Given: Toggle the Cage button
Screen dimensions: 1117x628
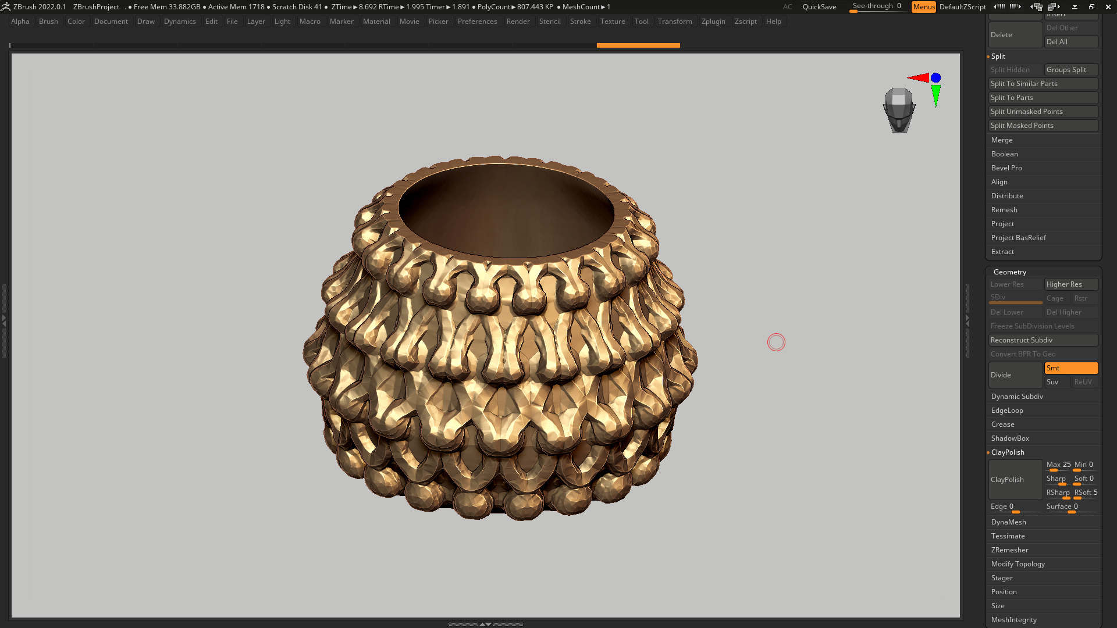Looking at the screenshot, I should coord(1058,298).
